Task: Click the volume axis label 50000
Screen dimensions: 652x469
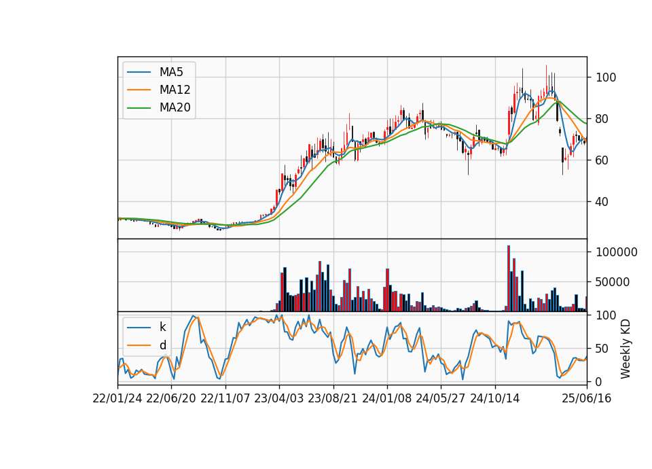Action: (x=613, y=282)
